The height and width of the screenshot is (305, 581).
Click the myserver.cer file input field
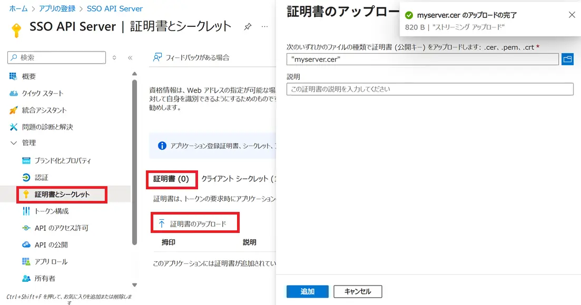pyautogui.click(x=422, y=59)
